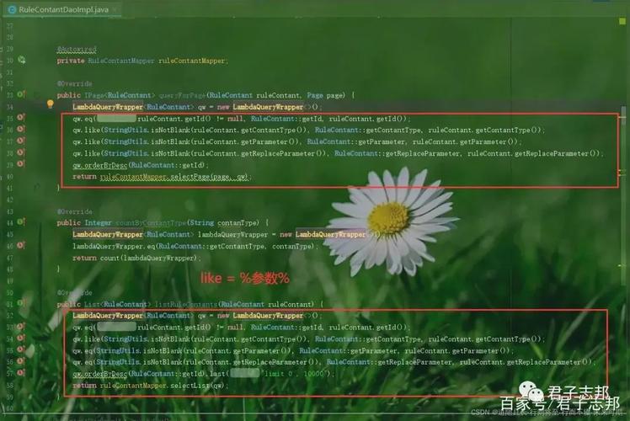Click the red gutter icon on line 39
This screenshot has height=421, width=630.
point(21,164)
